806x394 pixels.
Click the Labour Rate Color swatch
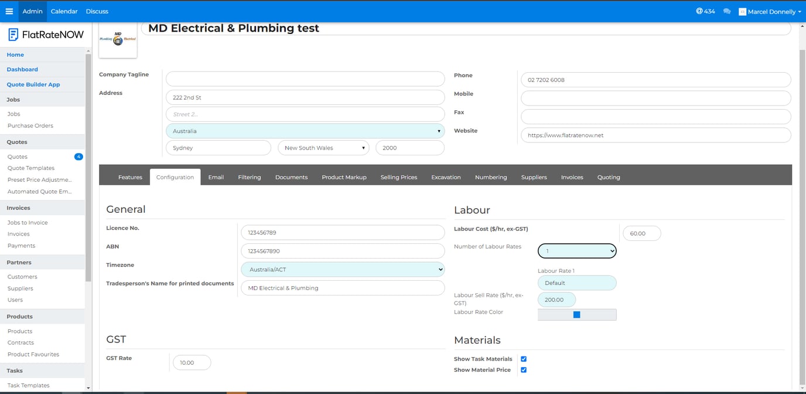(x=576, y=315)
